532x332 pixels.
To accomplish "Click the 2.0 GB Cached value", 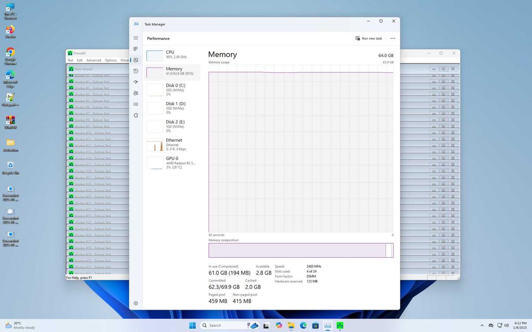I will tap(253, 287).
